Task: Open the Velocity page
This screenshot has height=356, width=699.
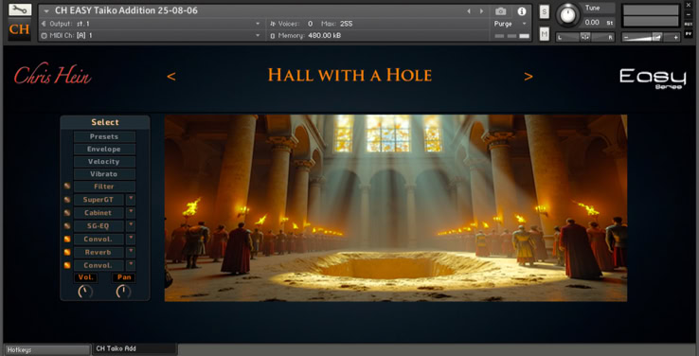Action: pyautogui.click(x=104, y=161)
